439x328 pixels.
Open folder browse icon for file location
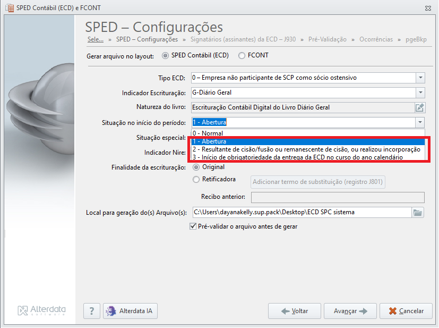pos(418,213)
